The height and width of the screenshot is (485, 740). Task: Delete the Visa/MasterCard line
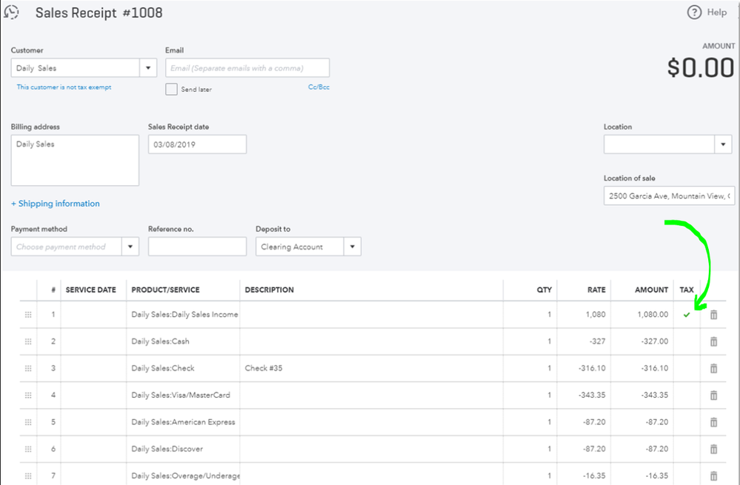click(713, 395)
